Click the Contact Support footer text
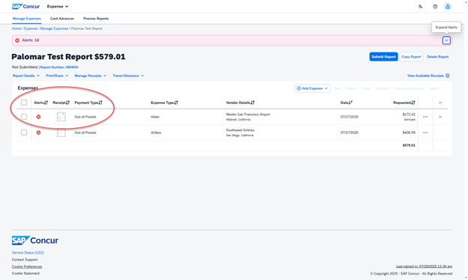 point(25,260)
